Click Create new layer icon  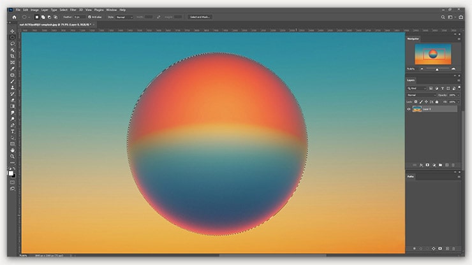click(x=446, y=165)
